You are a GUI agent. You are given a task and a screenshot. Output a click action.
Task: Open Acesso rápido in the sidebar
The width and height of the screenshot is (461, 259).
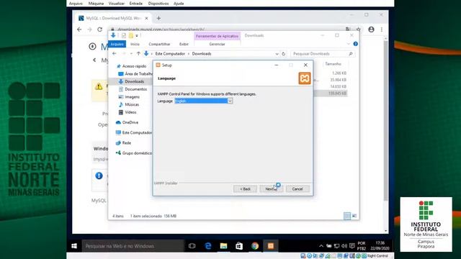[134, 66]
